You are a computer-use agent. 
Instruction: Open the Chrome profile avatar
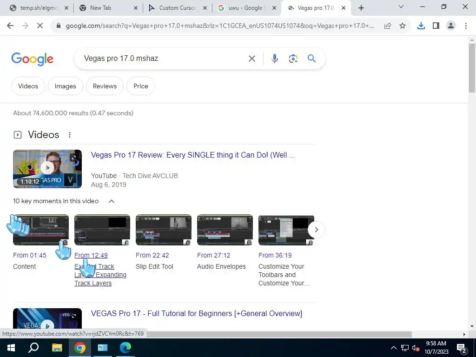(451, 26)
